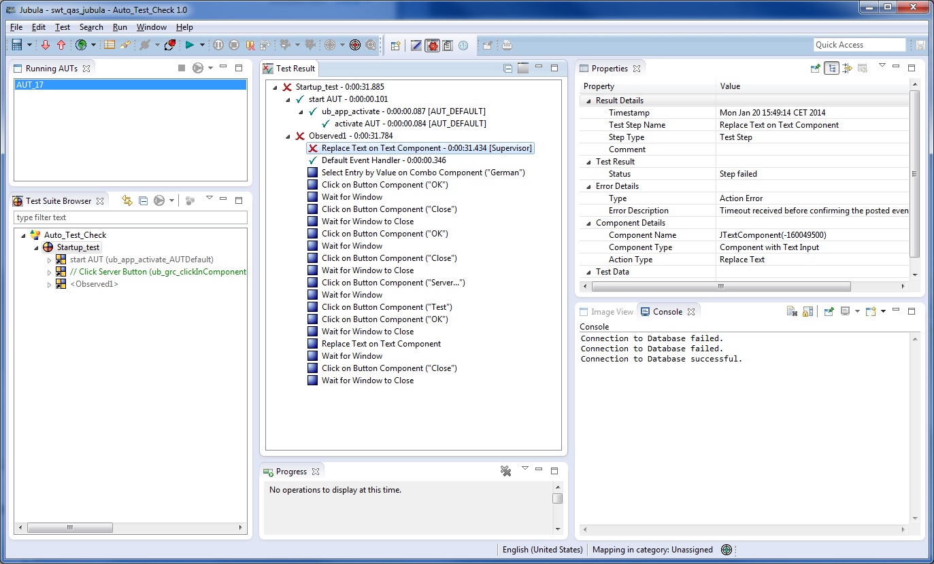Open the Run menu
This screenshot has width=934, height=564.
pos(120,27)
